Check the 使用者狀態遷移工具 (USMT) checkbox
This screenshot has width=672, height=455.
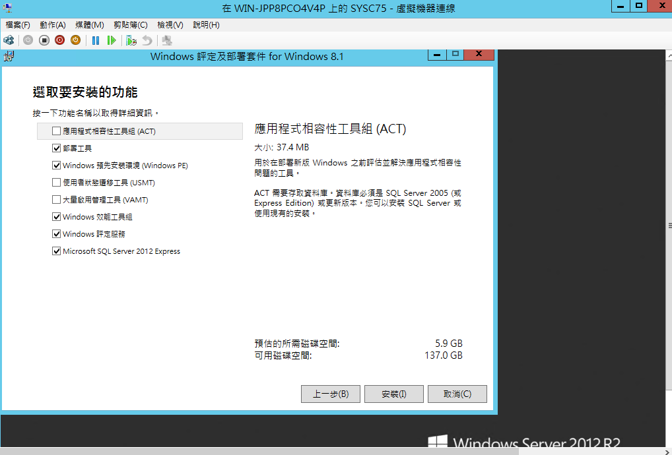click(x=56, y=183)
